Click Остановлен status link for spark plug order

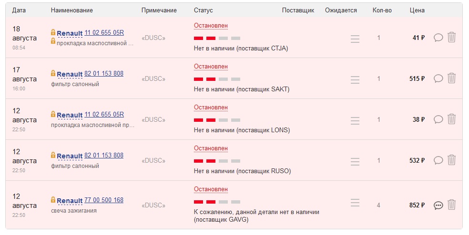pos(211,189)
